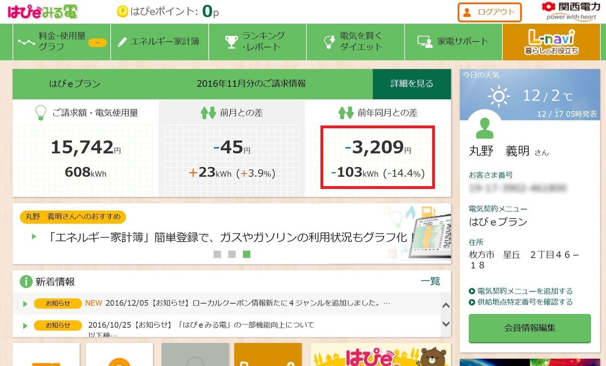Click the light bulb icon beside 電気を賢く
This screenshot has height=366, width=606.
click(329, 42)
